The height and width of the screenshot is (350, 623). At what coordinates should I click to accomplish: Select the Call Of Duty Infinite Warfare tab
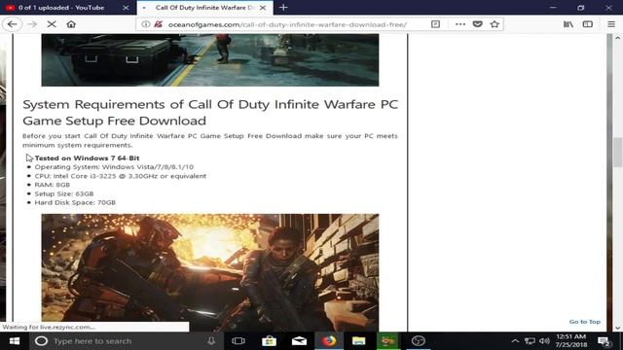(x=205, y=8)
